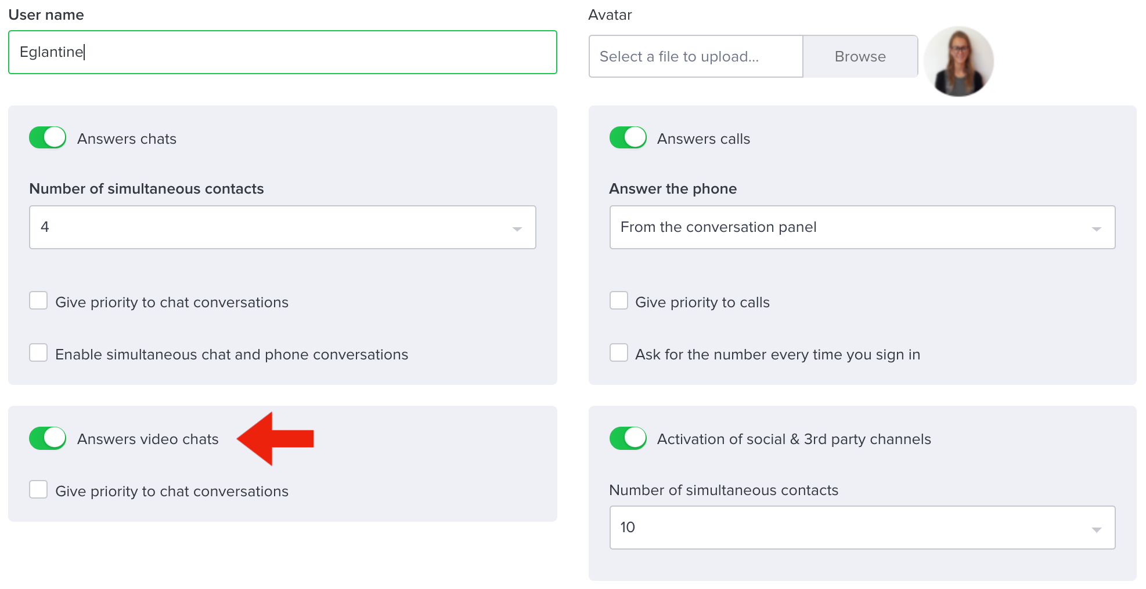Check Give priority to chat conversations under Answers chats
The height and width of the screenshot is (589, 1146).
coord(38,301)
